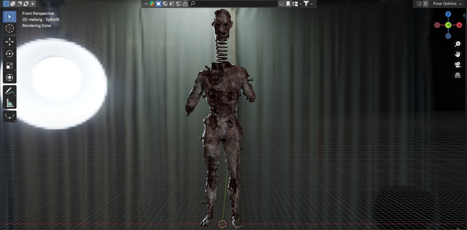This screenshot has width=467, height=230.
Task: Expand the sidebar with the small arrow
Action: pos(464,16)
